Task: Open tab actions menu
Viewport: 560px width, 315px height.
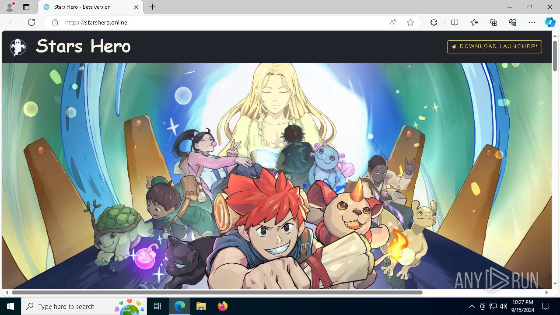Action: 26,7
